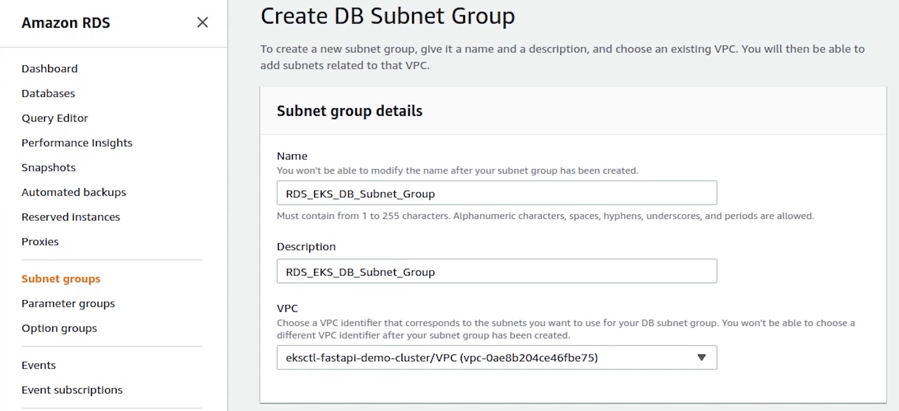Go to Option groups
The image size is (899, 411).
tap(59, 328)
